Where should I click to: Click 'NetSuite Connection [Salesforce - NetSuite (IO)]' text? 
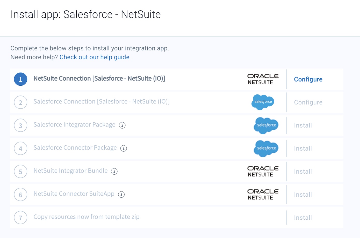(99, 78)
